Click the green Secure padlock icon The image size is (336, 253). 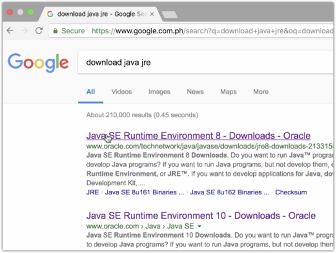pos(55,31)
